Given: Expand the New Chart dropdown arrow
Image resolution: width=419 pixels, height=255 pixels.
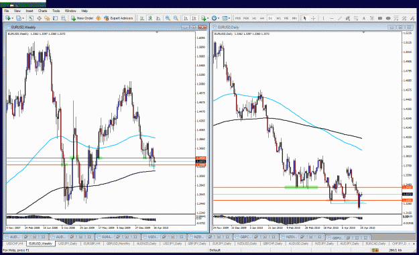Looking at the screenshot, I should click(13, 18).
